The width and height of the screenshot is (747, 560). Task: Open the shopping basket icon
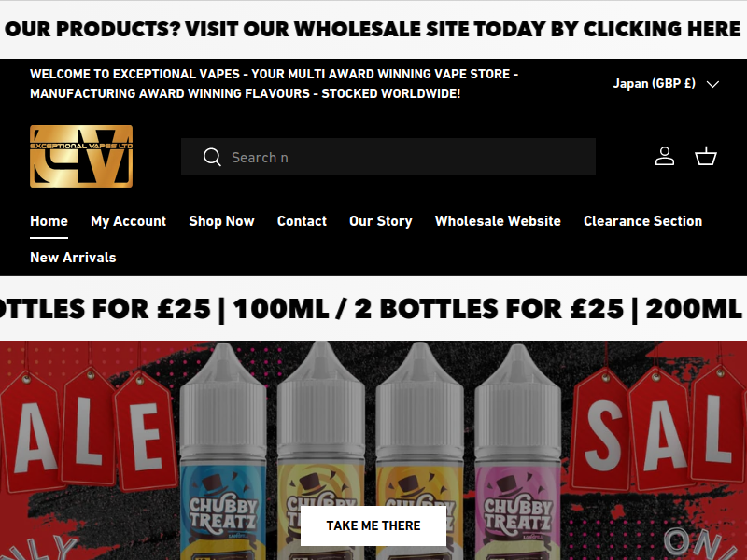706,156
